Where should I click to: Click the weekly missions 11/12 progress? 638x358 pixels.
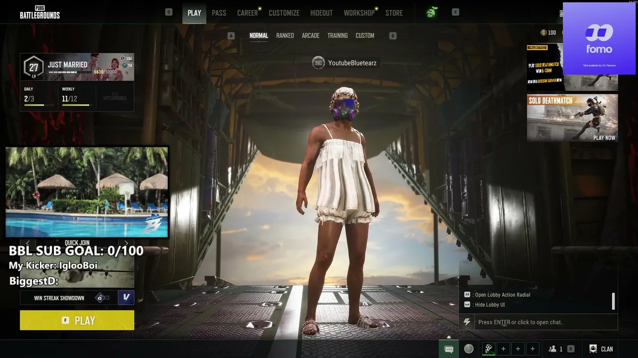[x=76, y=98]
